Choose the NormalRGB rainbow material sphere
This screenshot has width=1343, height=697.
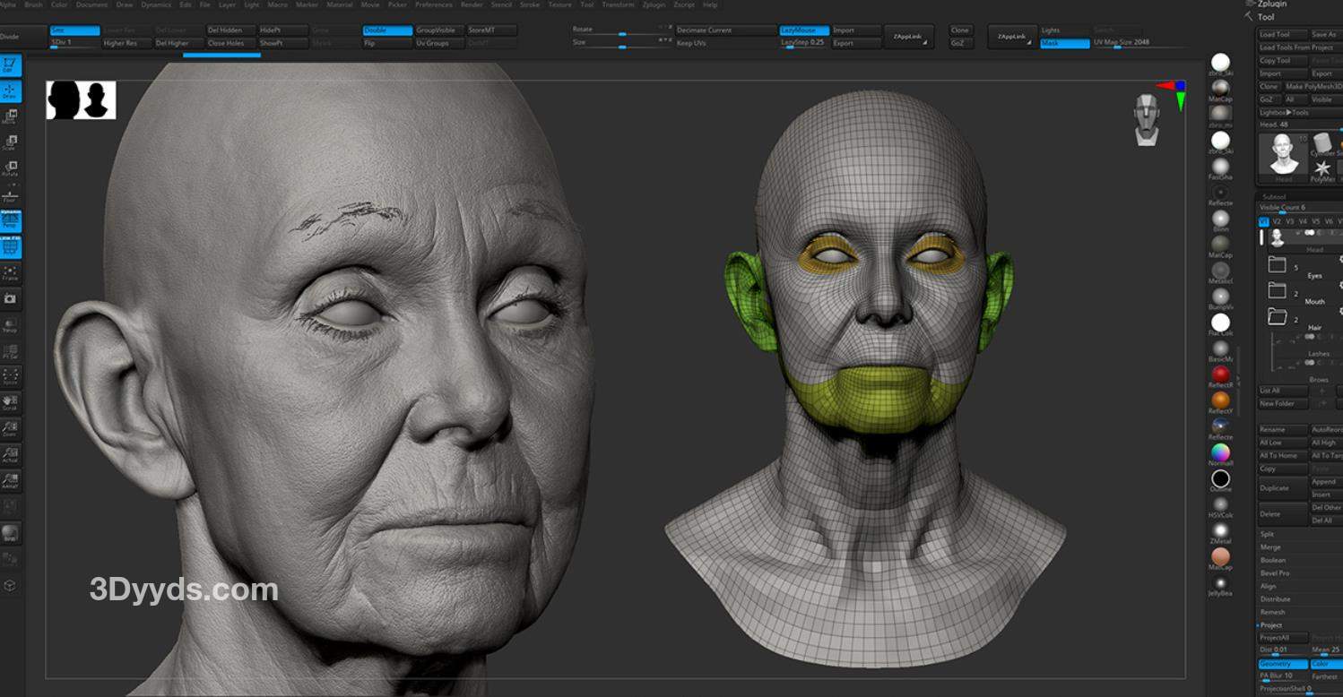point(1220,452)
